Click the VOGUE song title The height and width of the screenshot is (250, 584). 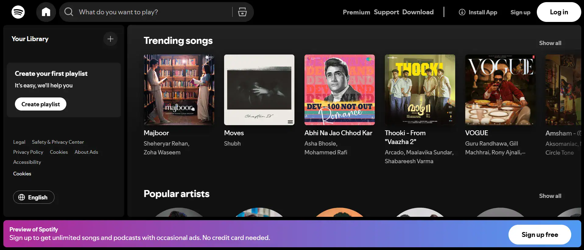477,133
